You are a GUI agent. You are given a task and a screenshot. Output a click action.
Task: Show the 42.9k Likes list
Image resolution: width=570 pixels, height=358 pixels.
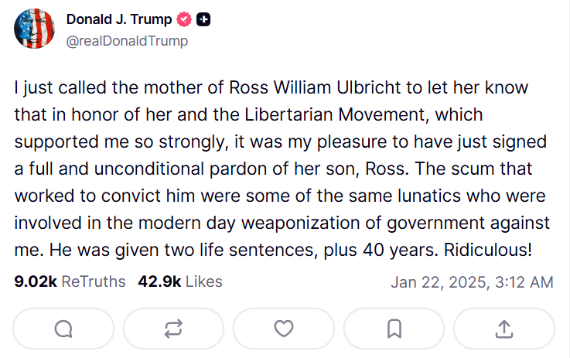click(x=179, y=282)
